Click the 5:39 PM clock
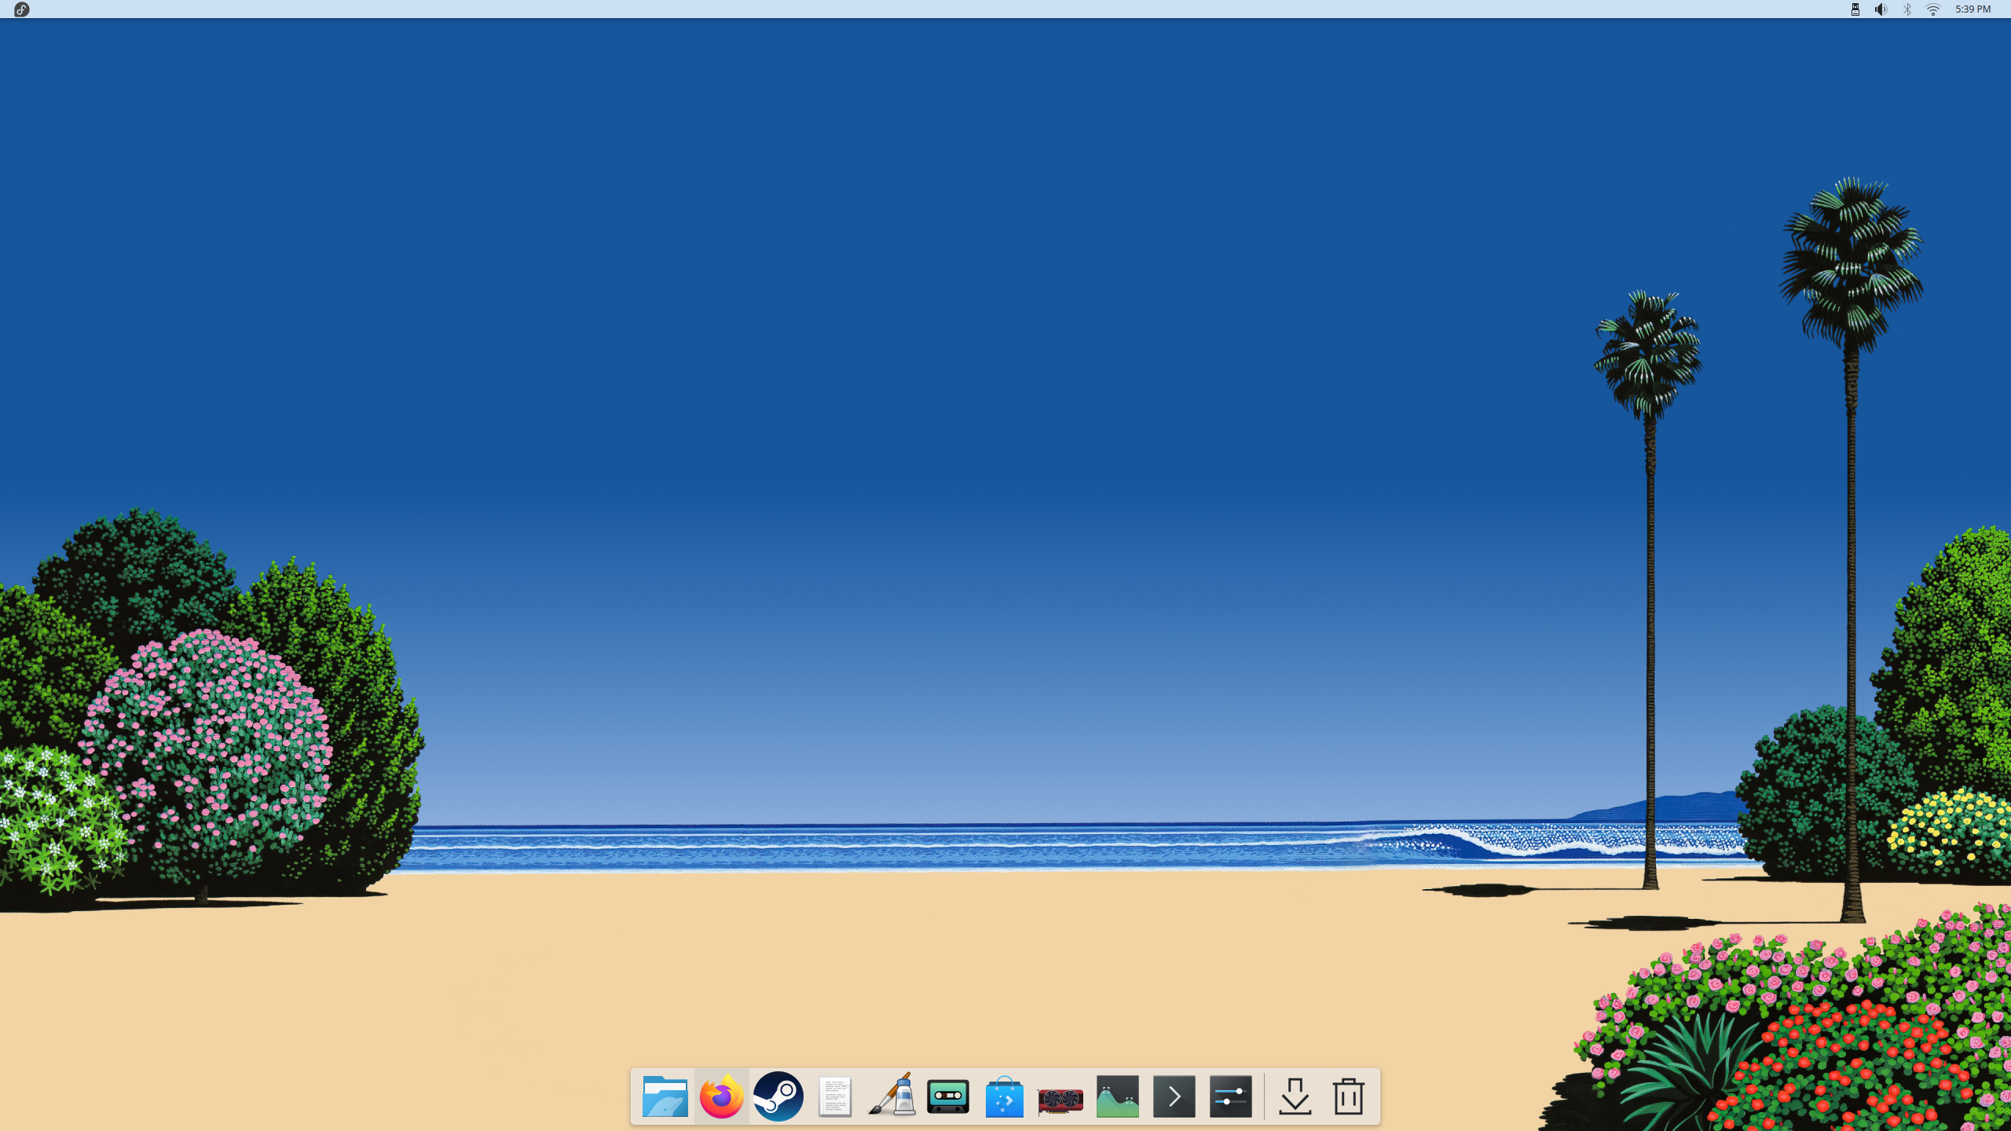 point(1973,9)
